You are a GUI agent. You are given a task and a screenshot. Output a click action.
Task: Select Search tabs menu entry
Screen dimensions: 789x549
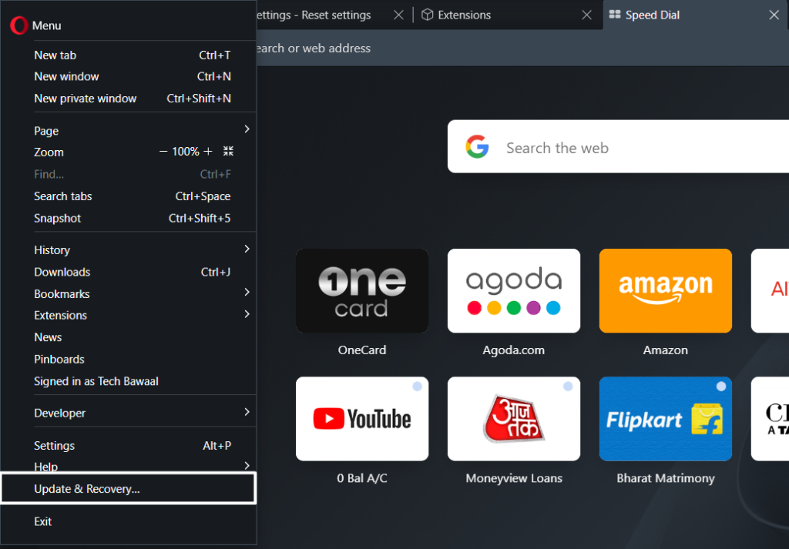[129, 196]
